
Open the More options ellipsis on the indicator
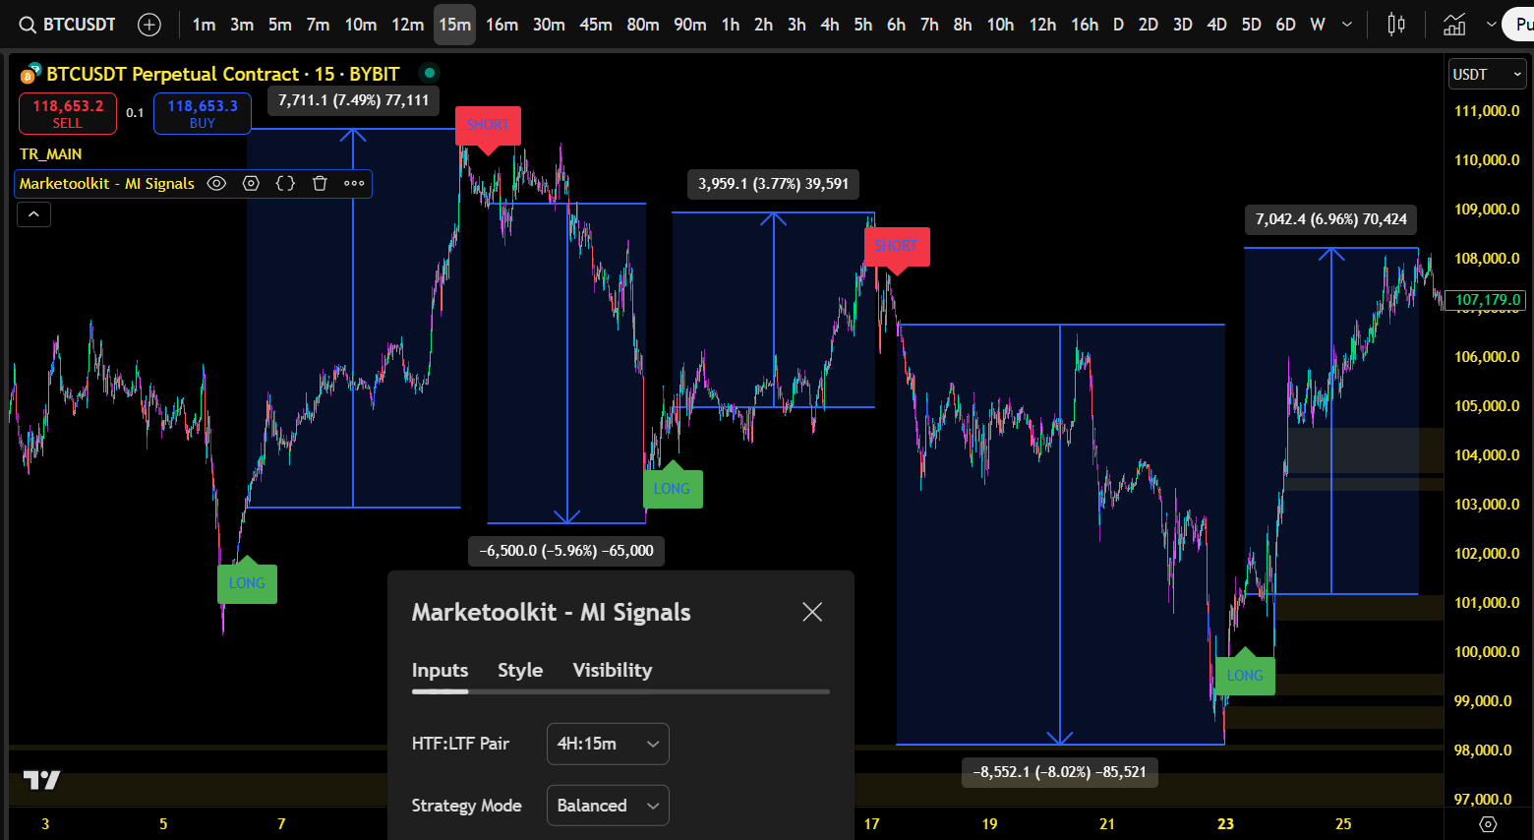(x=353, y=183)
